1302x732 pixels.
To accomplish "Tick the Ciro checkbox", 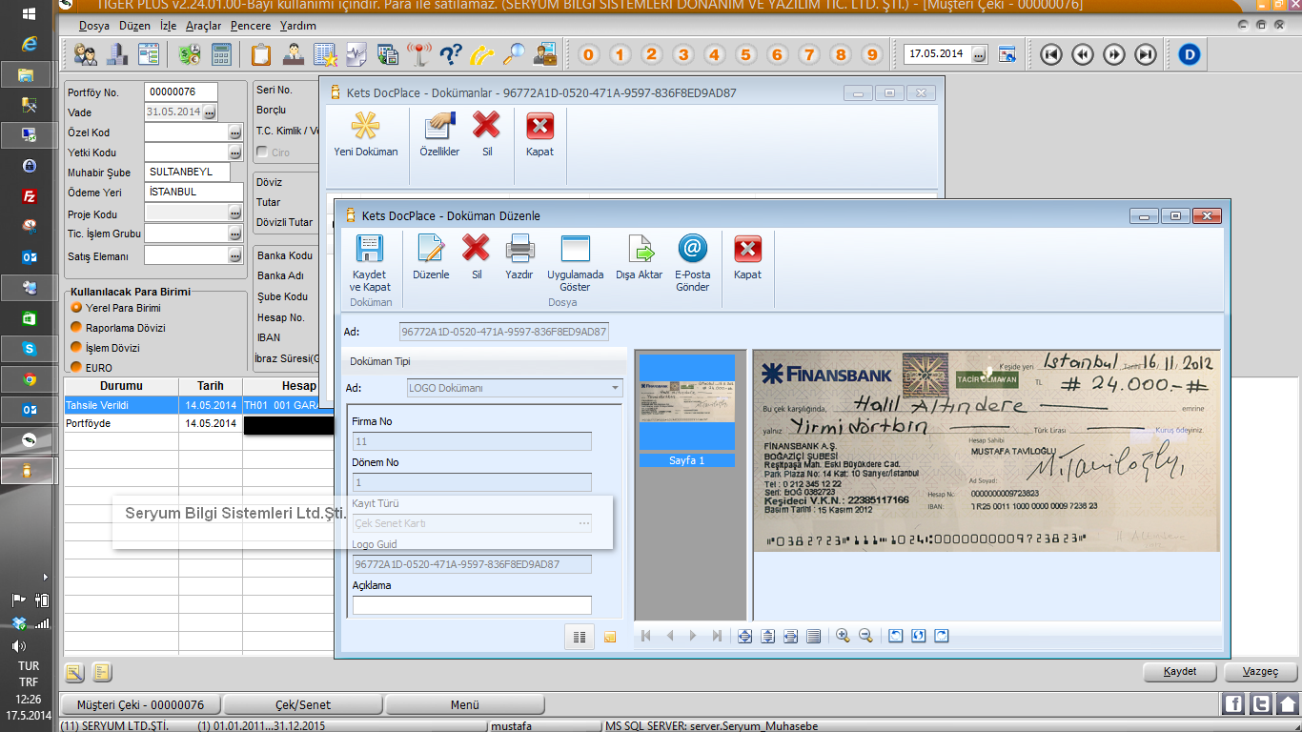I will pyautogui.click(x=262, y=152).
